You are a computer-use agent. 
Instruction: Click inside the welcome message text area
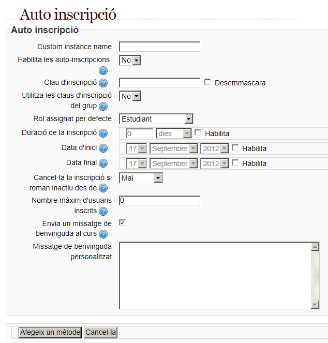(x=215, y=276)
